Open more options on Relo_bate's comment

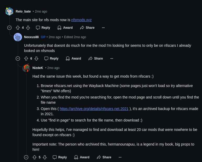pos(103,28)
